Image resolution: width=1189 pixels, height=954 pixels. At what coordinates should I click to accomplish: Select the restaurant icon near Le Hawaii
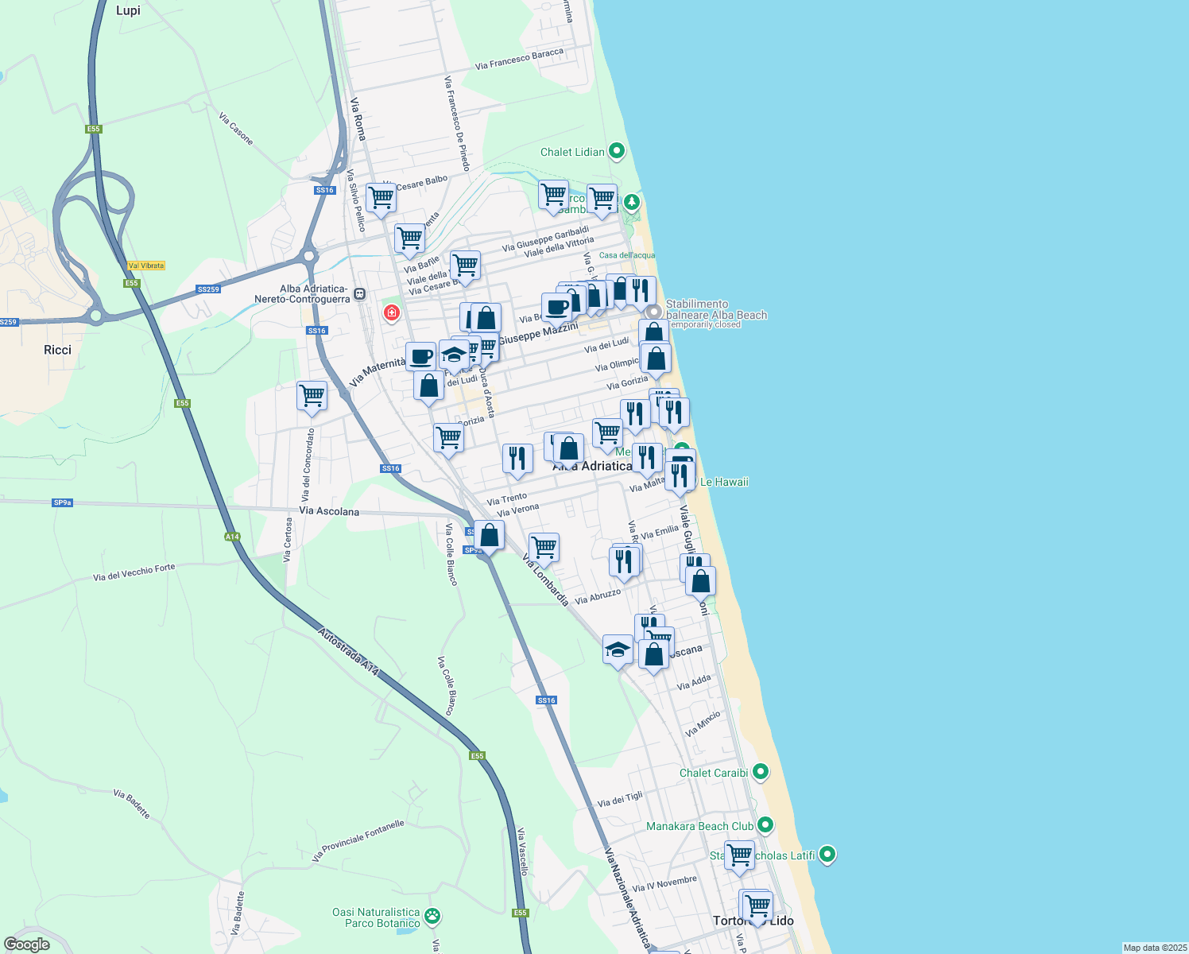pos(680,475)
